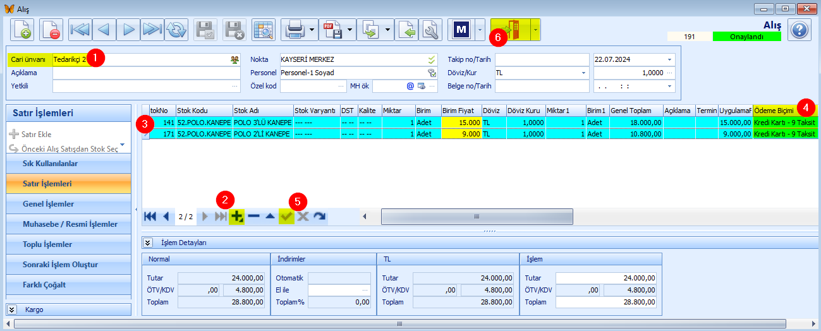821x331 pixels.
Task: Click the Stok Kodu column header
Action: pyautogui.click(x=204, y=110)
